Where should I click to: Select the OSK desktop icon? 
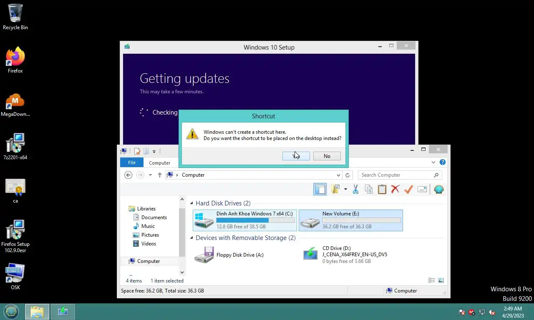click(15, 277)
